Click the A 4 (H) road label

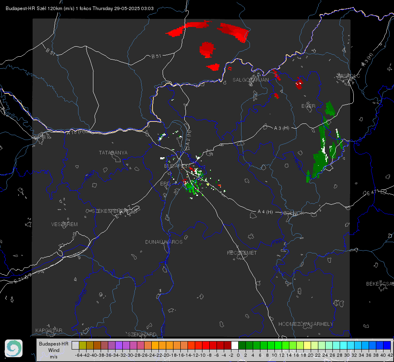pos(265,212)
